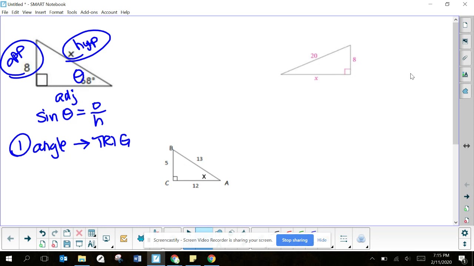Open the color transparency properties icon
Image resolution: width=474 pixels, height=266 pixels.
[361, 239]
